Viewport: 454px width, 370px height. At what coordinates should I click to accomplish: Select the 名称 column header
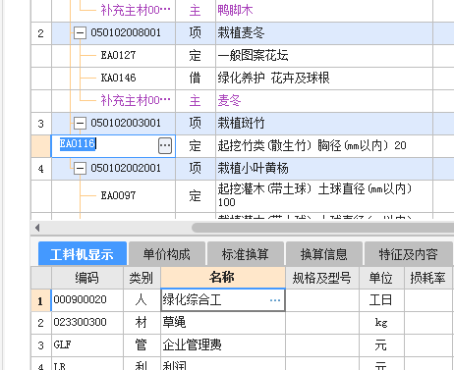click(223, 278)
